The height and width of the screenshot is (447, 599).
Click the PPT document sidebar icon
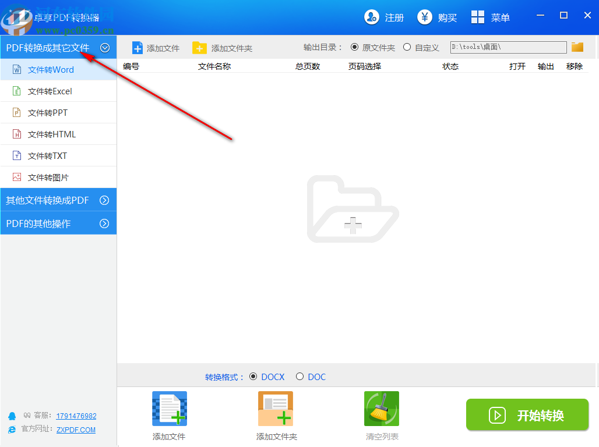(x=17, y=112)
